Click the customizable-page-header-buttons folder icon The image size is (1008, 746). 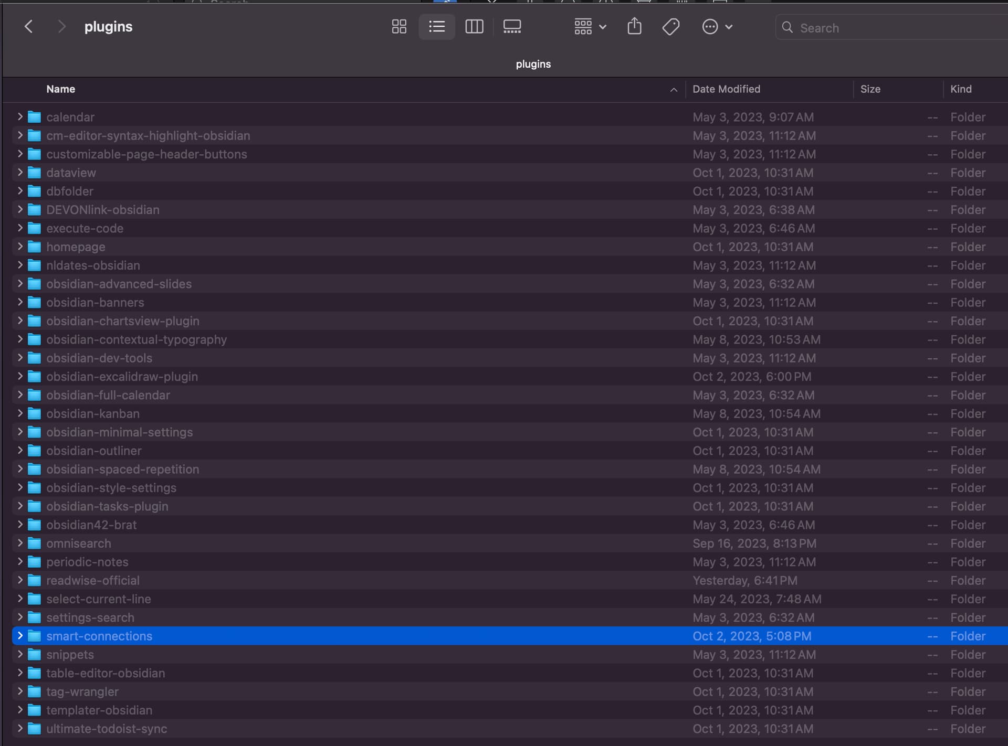[34, 154]
